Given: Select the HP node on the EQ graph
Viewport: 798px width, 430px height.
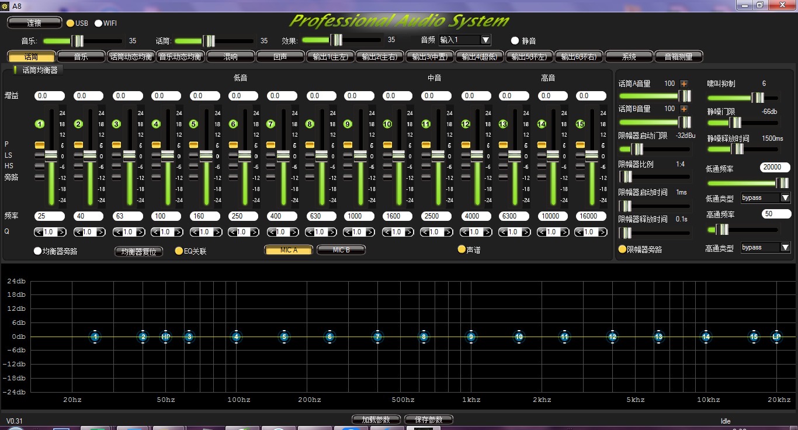Looking at the screenshot, I should 166,337.
